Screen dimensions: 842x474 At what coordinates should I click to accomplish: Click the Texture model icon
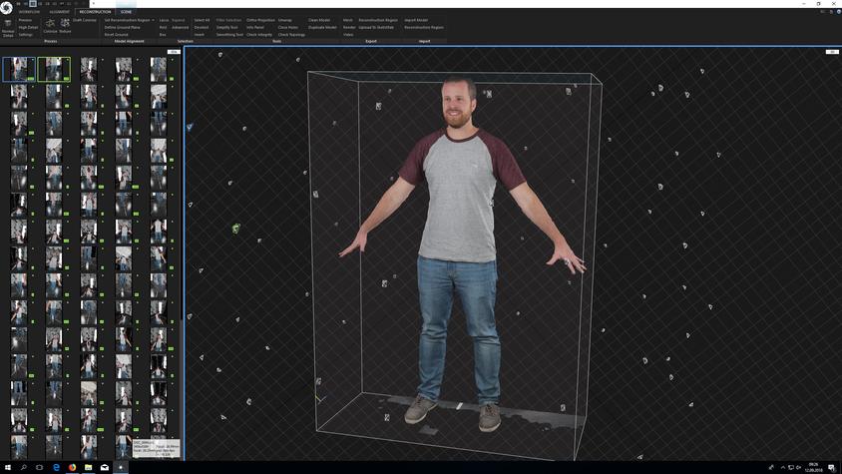pyautogui.click(x=65, y=23)
